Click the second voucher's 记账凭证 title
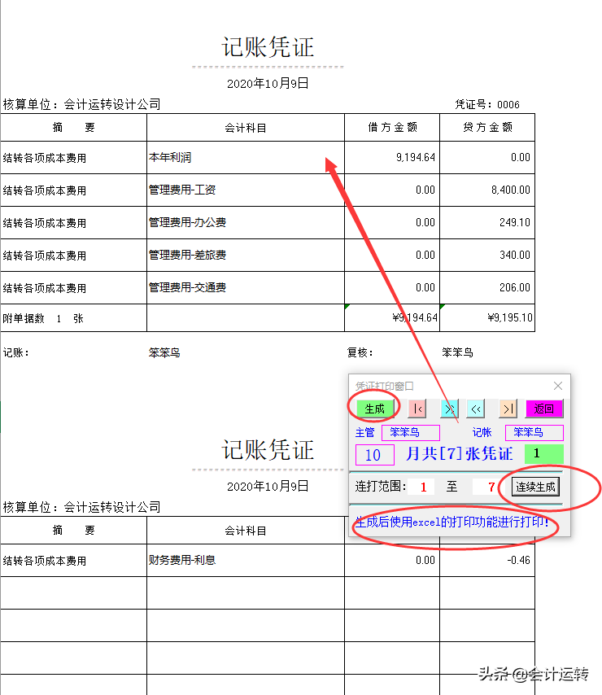 click(x=268, y=450)
